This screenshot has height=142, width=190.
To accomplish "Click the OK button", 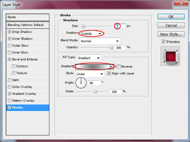I will click(171, 17).
